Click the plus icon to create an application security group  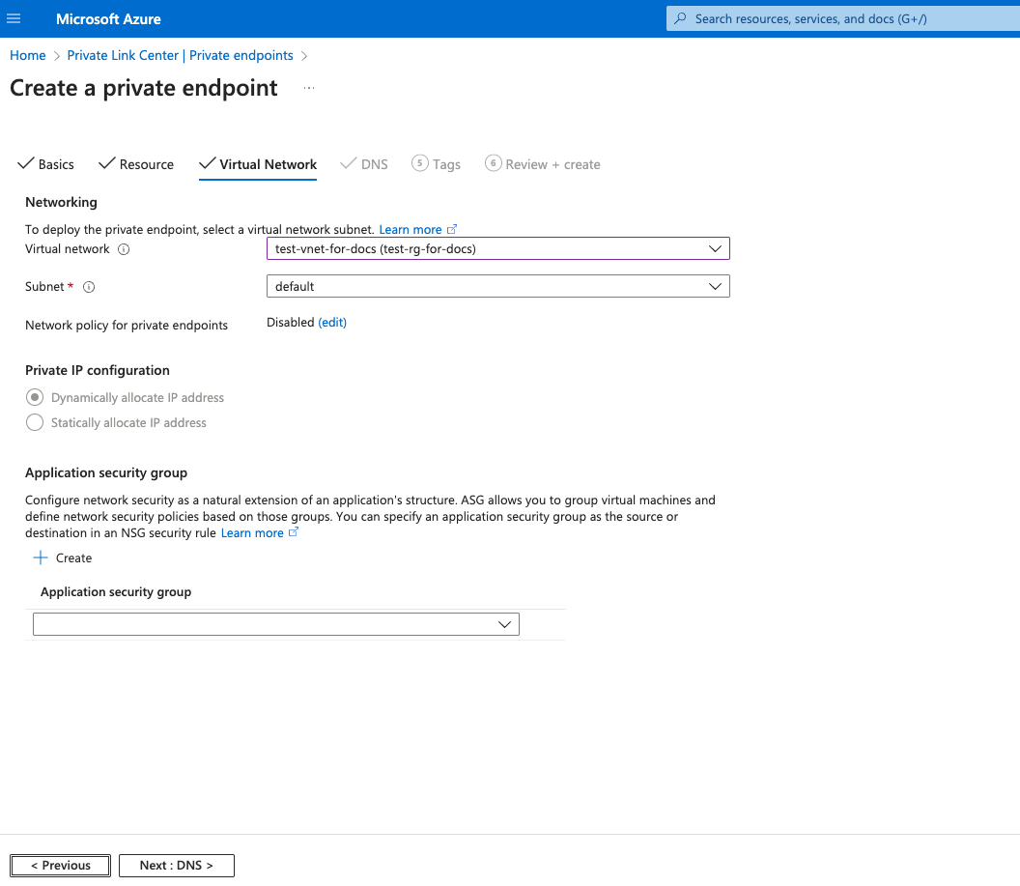[40, 557]
